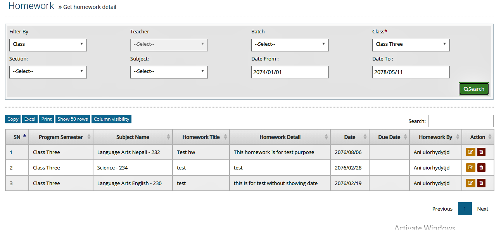Export the table with Excel button
Image resolution: width=501 pixels, height=230 pixels.
[x=30, y=119]
